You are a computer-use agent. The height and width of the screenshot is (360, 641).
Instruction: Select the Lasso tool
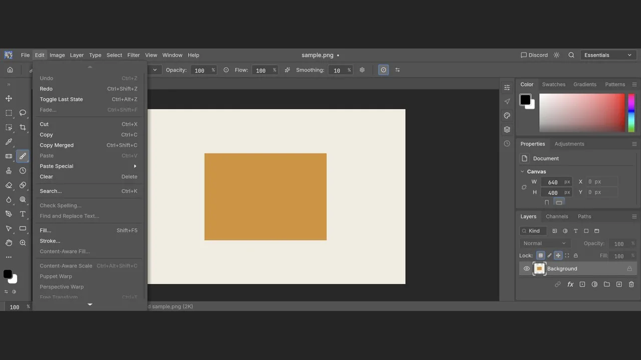(x=23, y=113)
